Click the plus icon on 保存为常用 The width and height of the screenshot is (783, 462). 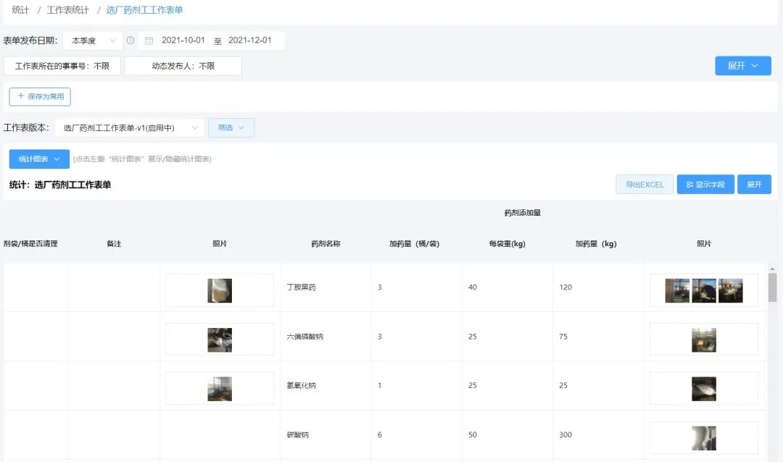tap(20, 96)
